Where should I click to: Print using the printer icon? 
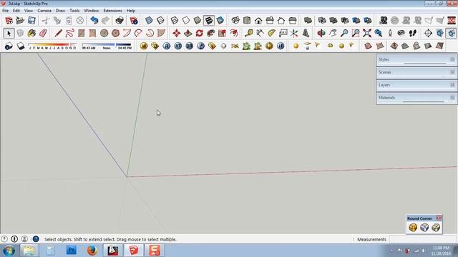point(120,21)
